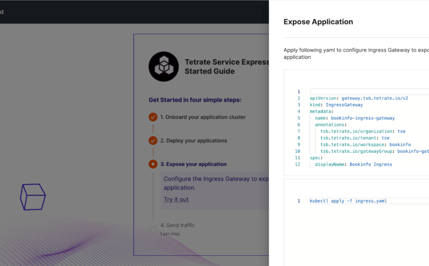Viewport: 429px width, 266px height.
Task: Select step 1. Onboard your application cluster
Action: coord(203,117)
